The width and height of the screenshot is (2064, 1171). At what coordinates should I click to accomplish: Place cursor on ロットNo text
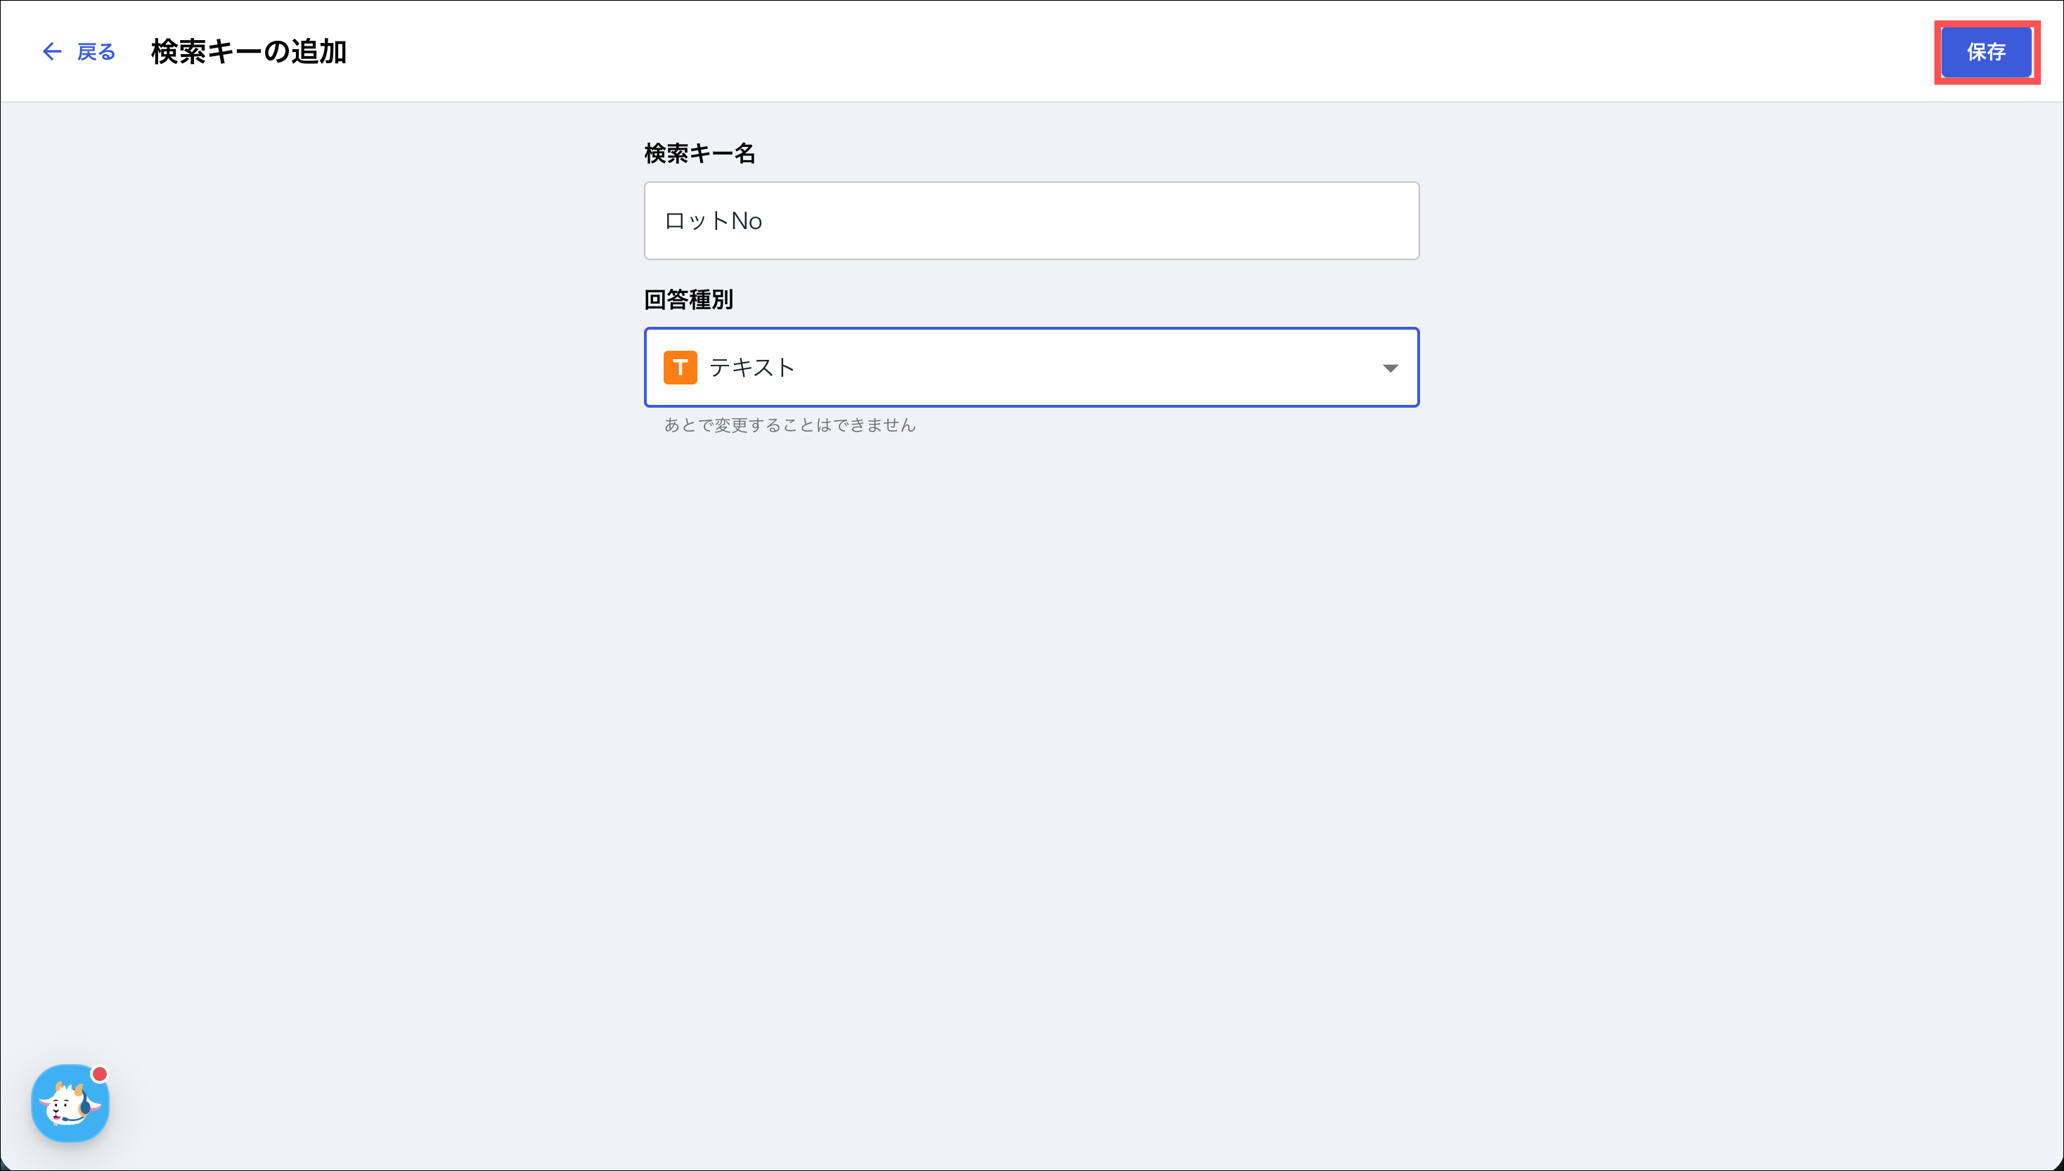pyautogui.click(x=713, y=221)
